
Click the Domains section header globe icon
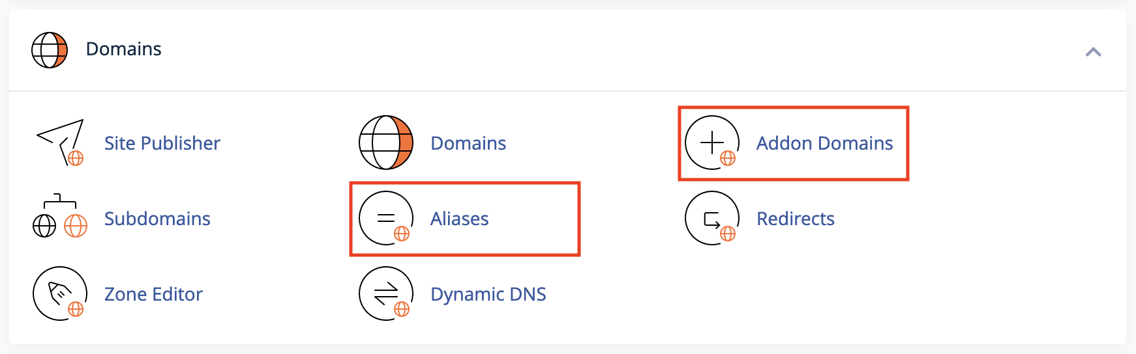pyautogui.click(x=50, y=49)
